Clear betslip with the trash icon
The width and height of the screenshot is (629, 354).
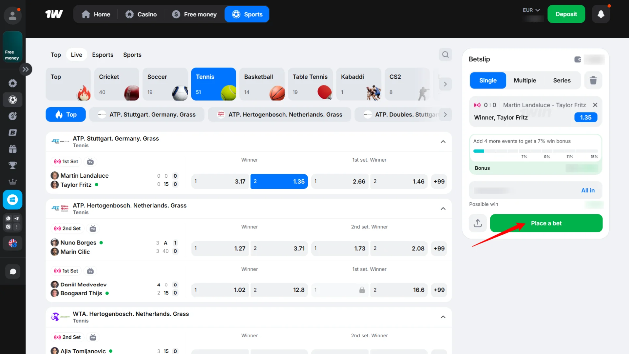[x=593, y=80]
